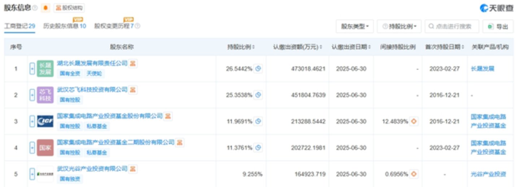
Task: Click the 导出 export button
Action: [498, 26]
